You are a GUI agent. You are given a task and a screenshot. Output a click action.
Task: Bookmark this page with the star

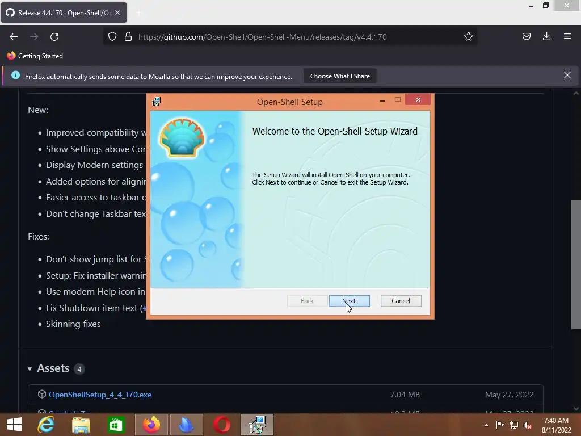pyautogui.click(x=468, y=37)
